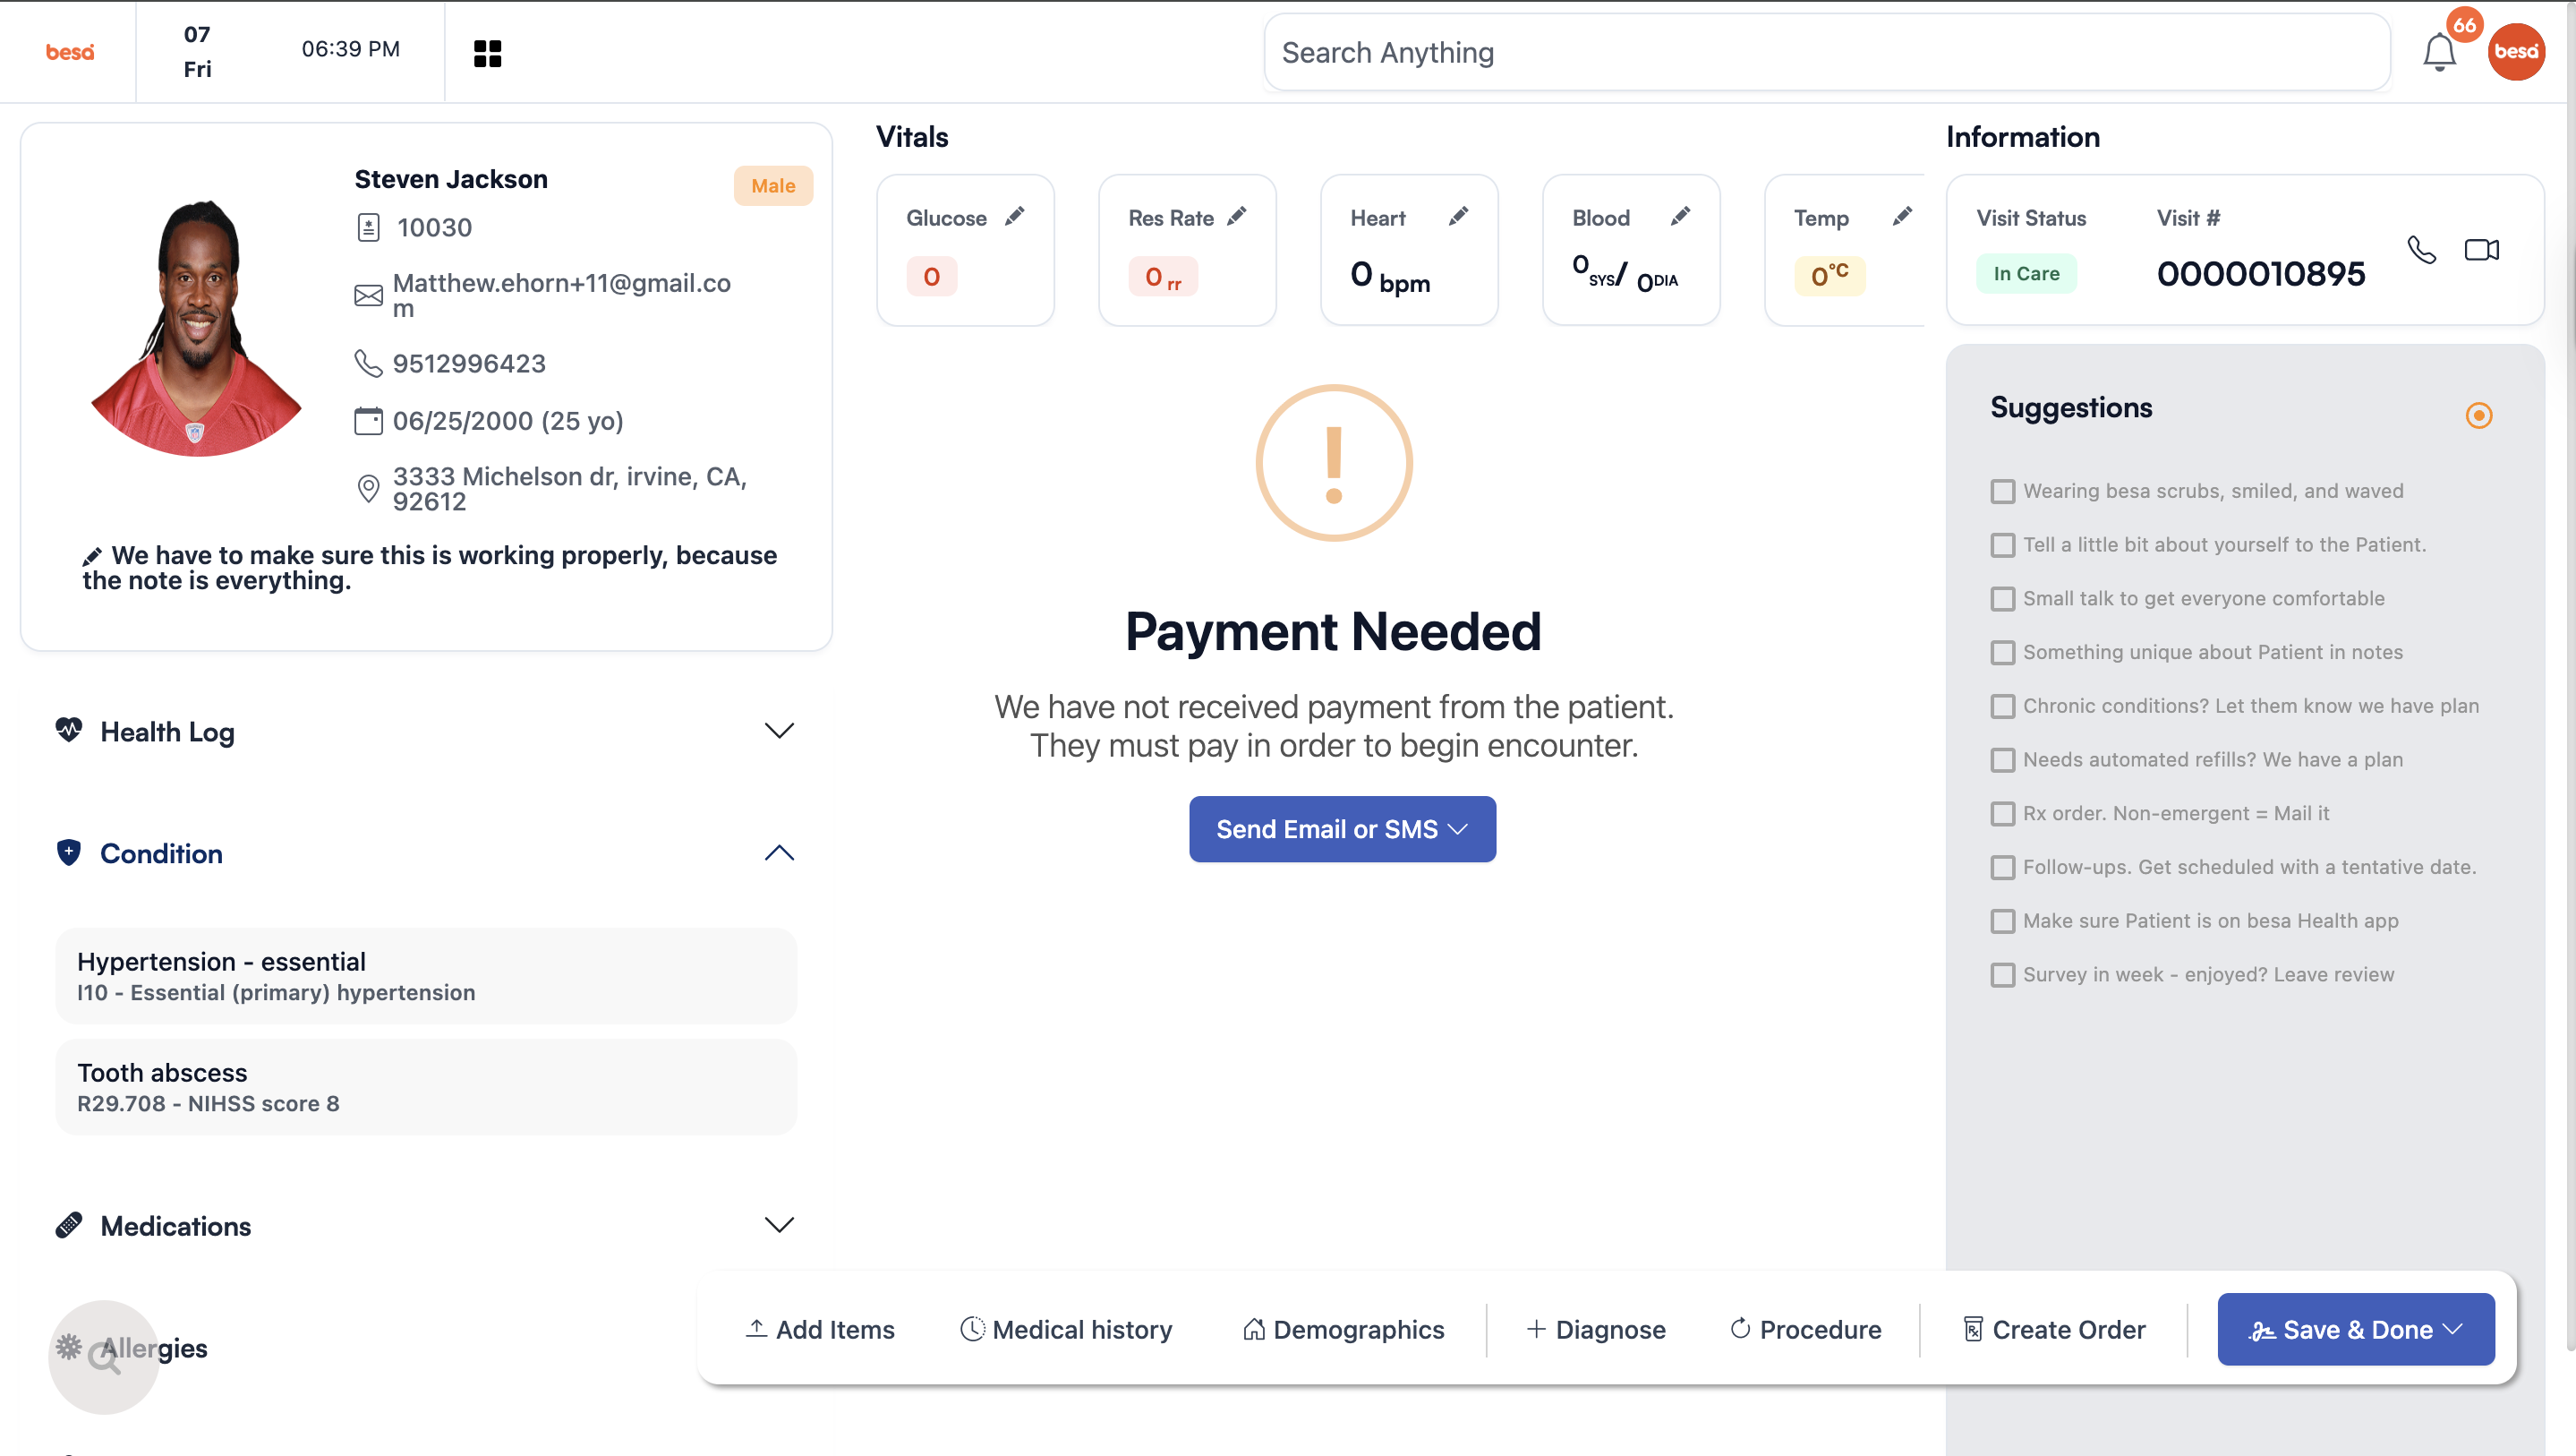This screenshot has height=1456, width=2576.
Task: Click Procedure in the bottom toolbar
Action: point(1805,1330)
